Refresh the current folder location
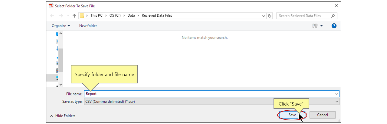 click(x=270, y=16)
